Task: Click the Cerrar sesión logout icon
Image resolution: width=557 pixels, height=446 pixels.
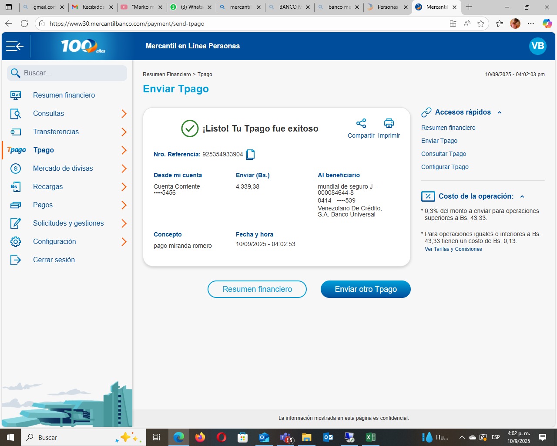Action: tap(16, 260)
